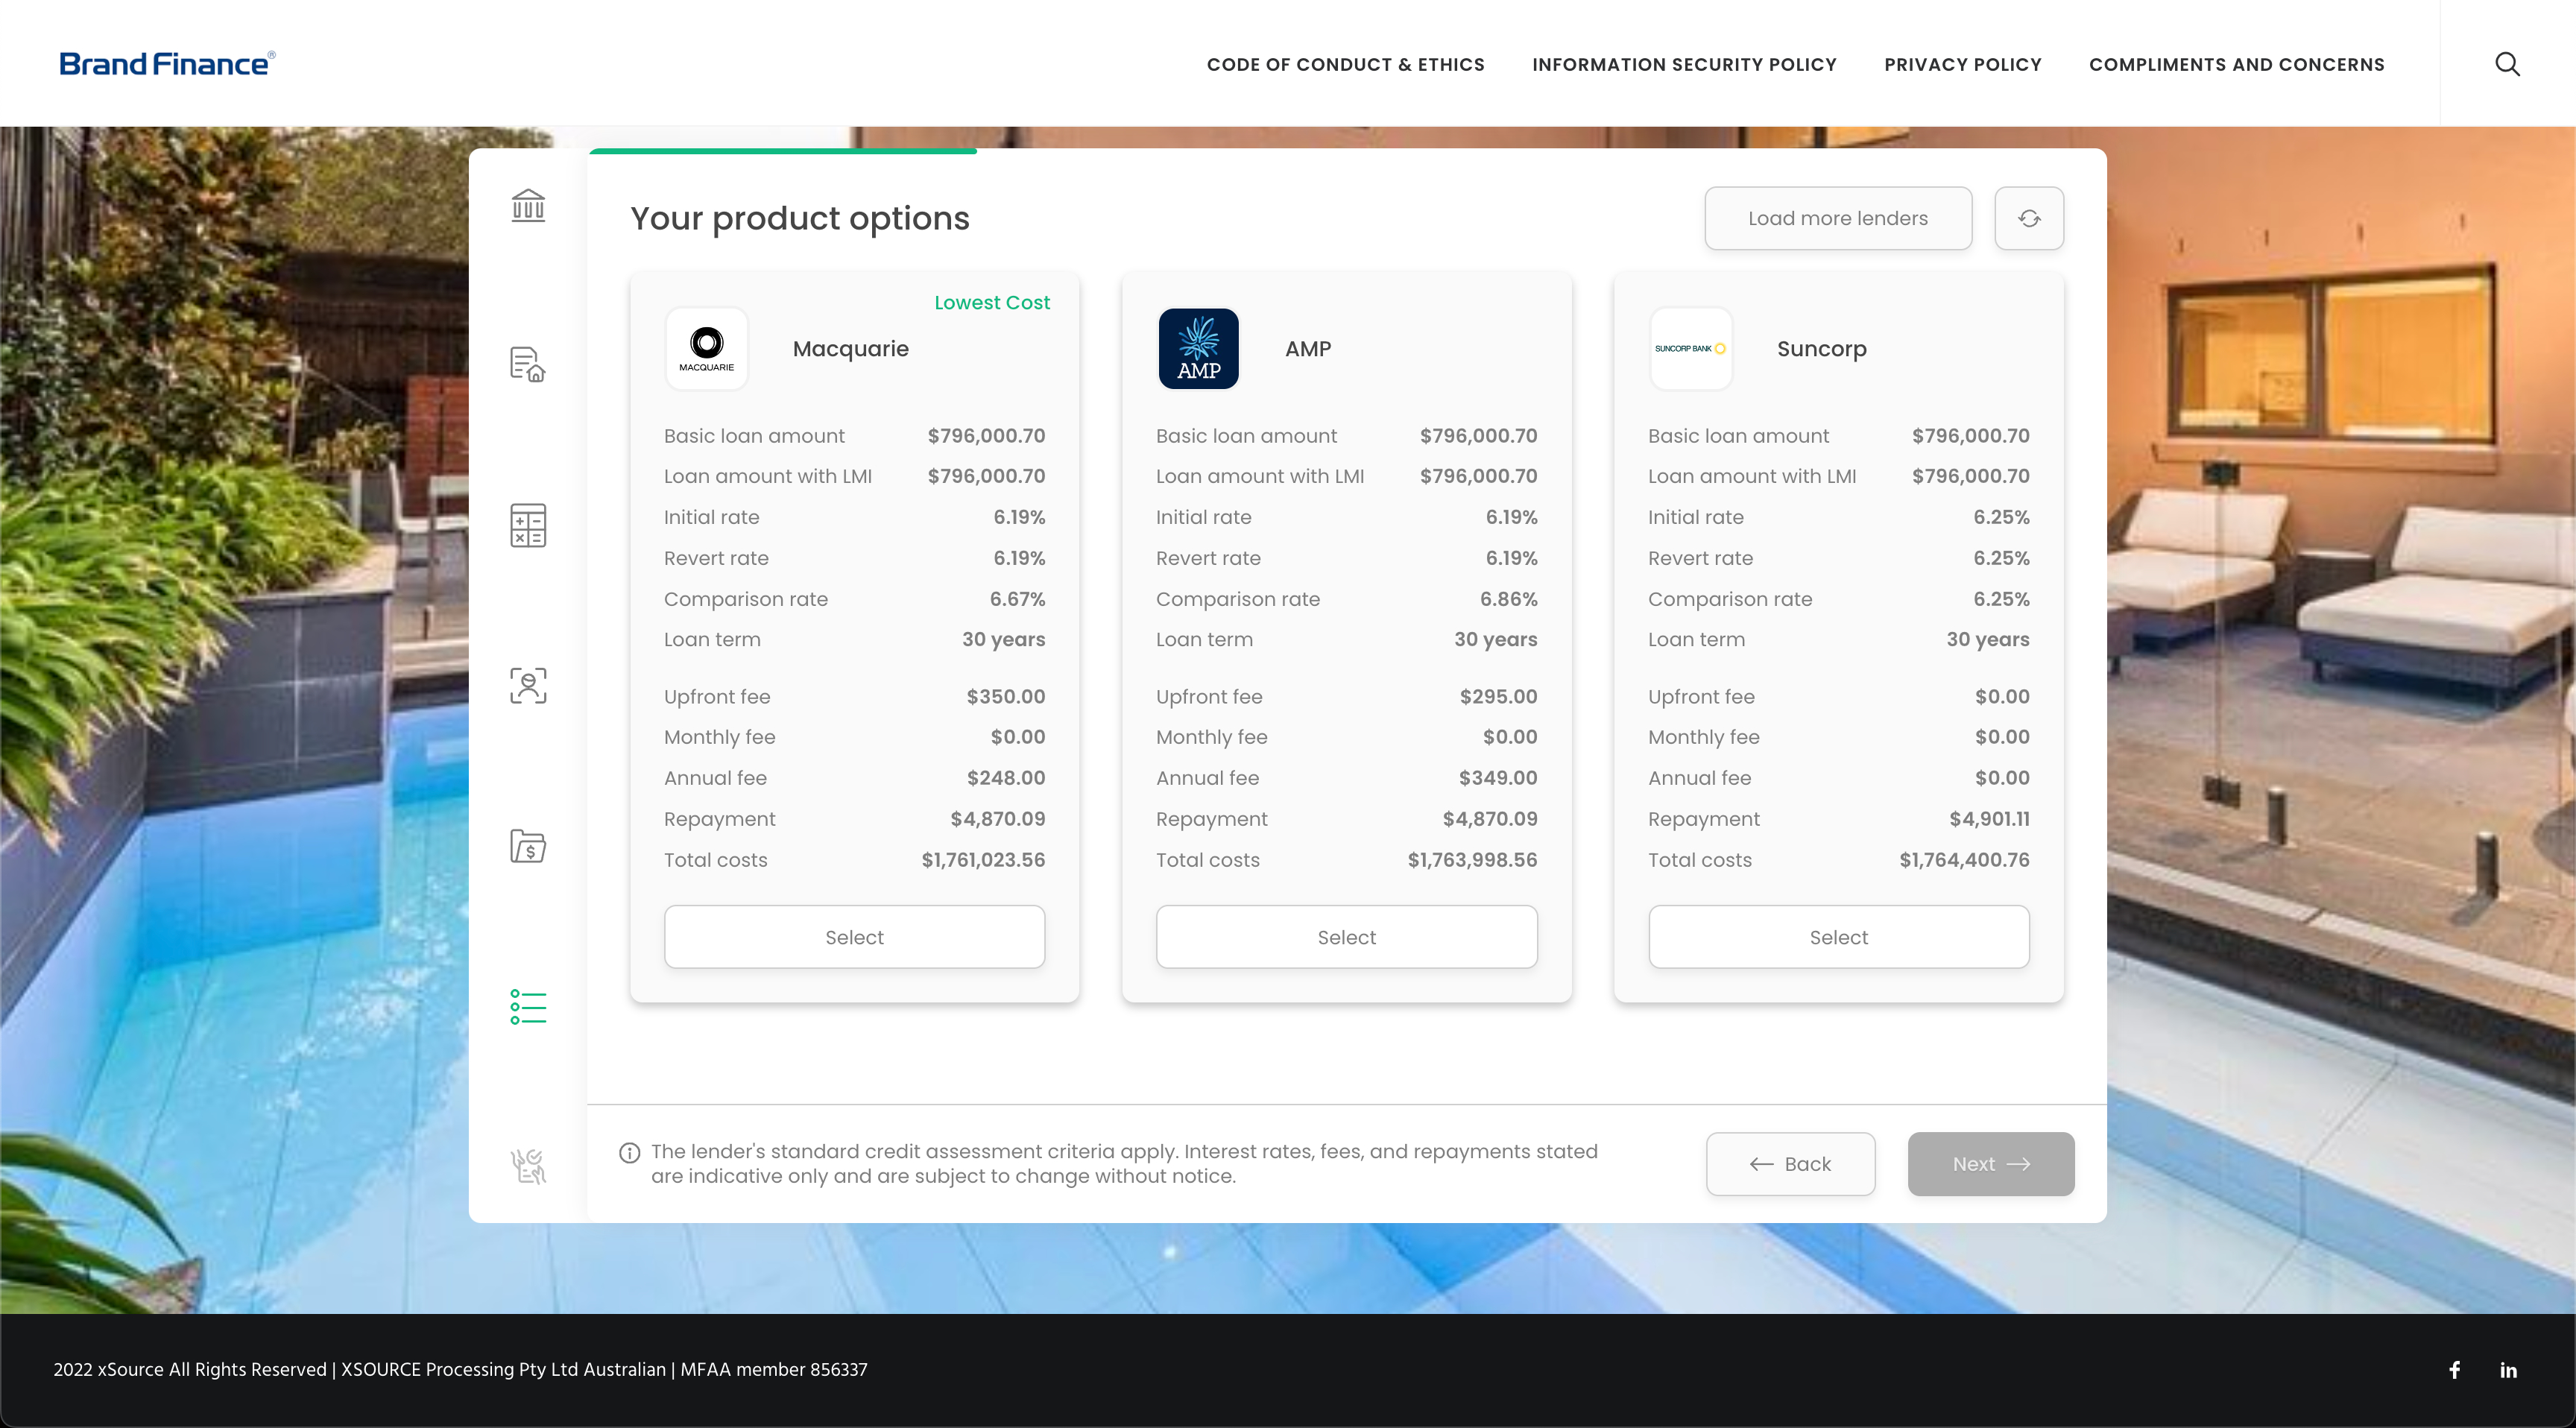
Task: Open the search magnifier in header
Action: click(x=2507, y=64)
